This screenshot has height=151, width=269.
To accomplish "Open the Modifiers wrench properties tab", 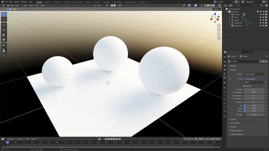I will pos(224,92).
